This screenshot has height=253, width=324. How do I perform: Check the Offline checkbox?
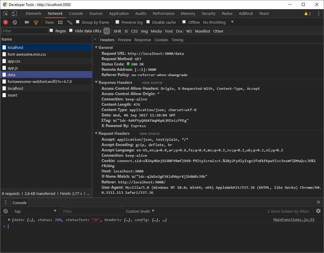184,22
